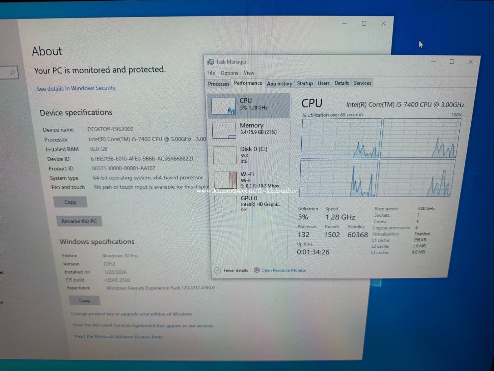Switch to the App history tab
This screenshot has height=371, width=494.
pos(279,84)
